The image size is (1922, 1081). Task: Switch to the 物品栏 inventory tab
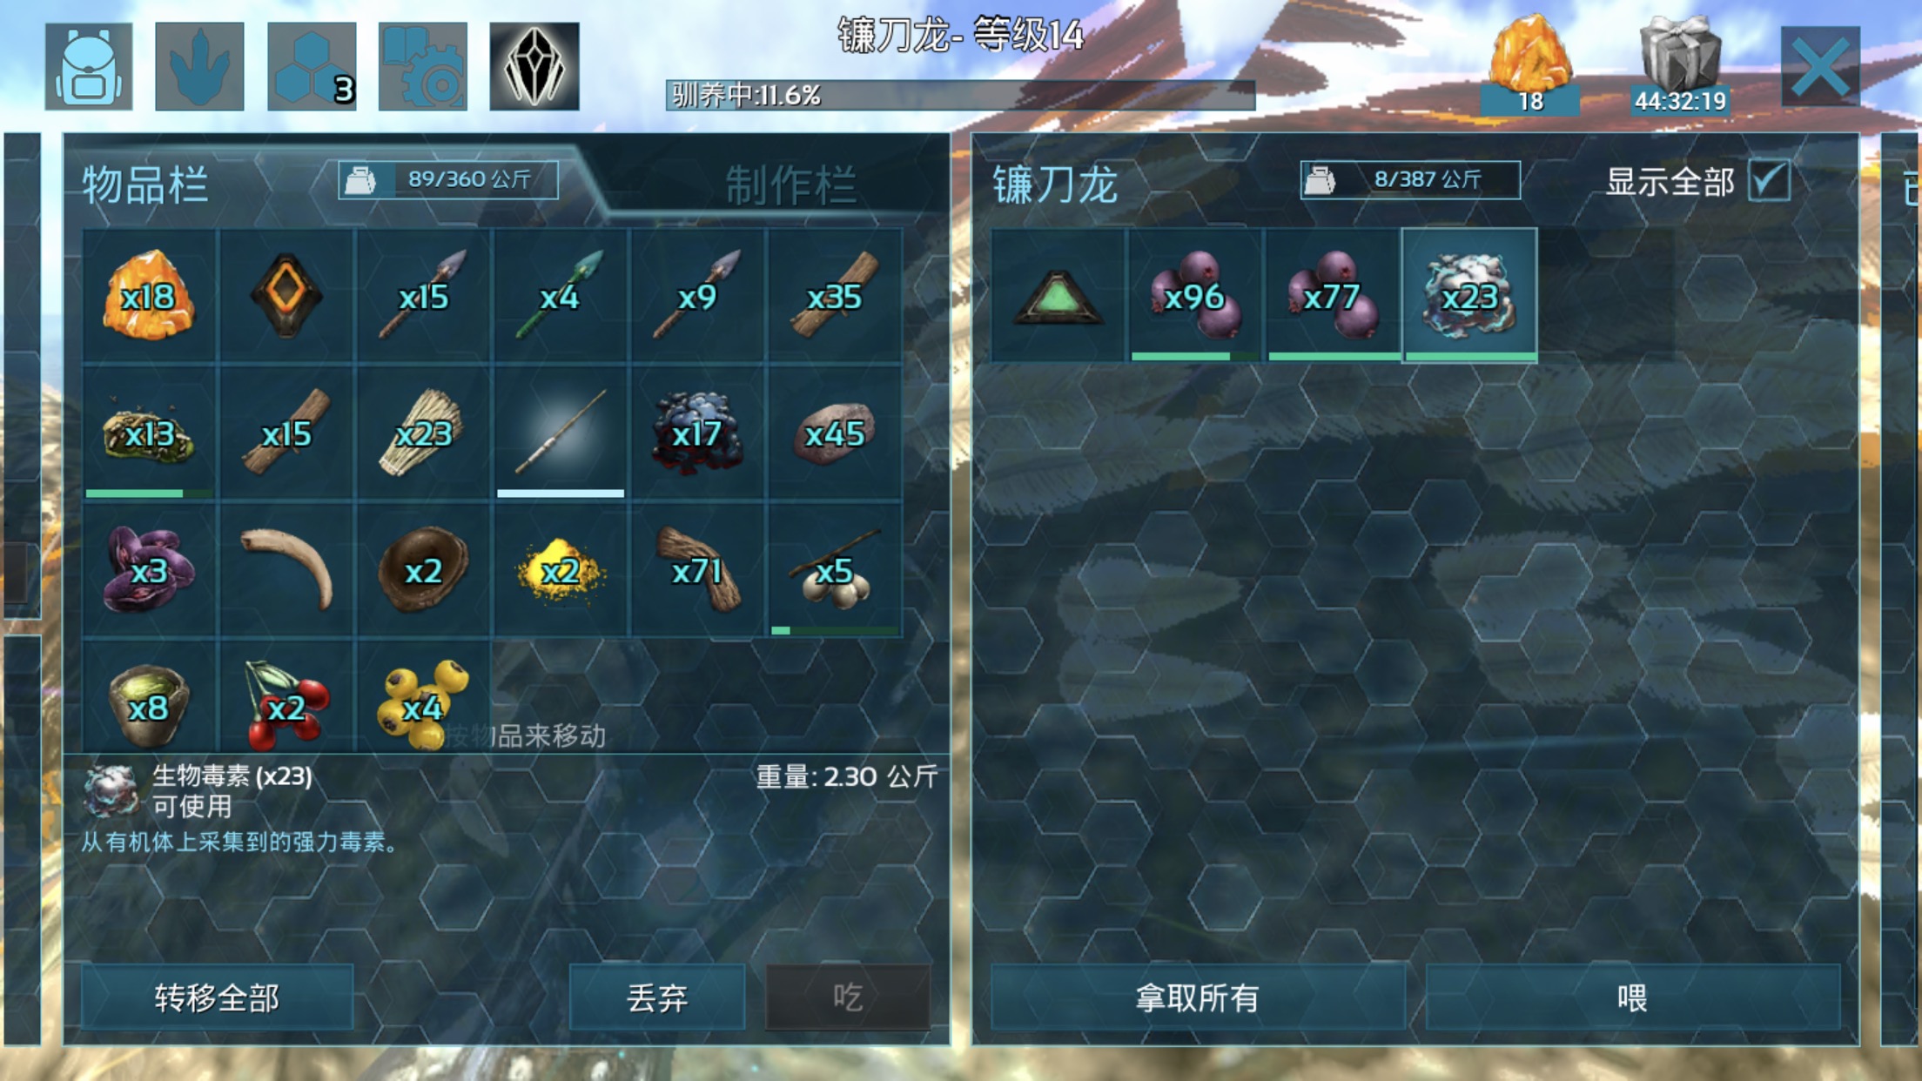point(145,185)
